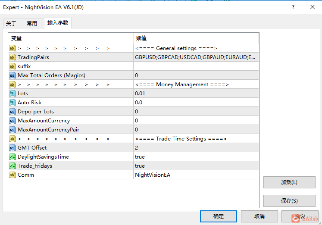Select the Lots value 0.01
The image size is (322, 225).
(196, 94)
